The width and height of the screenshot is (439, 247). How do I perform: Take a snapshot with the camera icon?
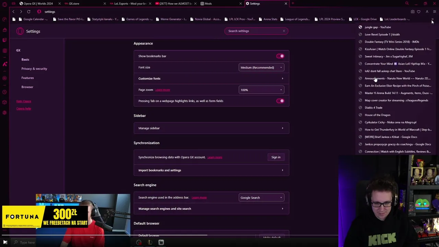tap(413, 12)
